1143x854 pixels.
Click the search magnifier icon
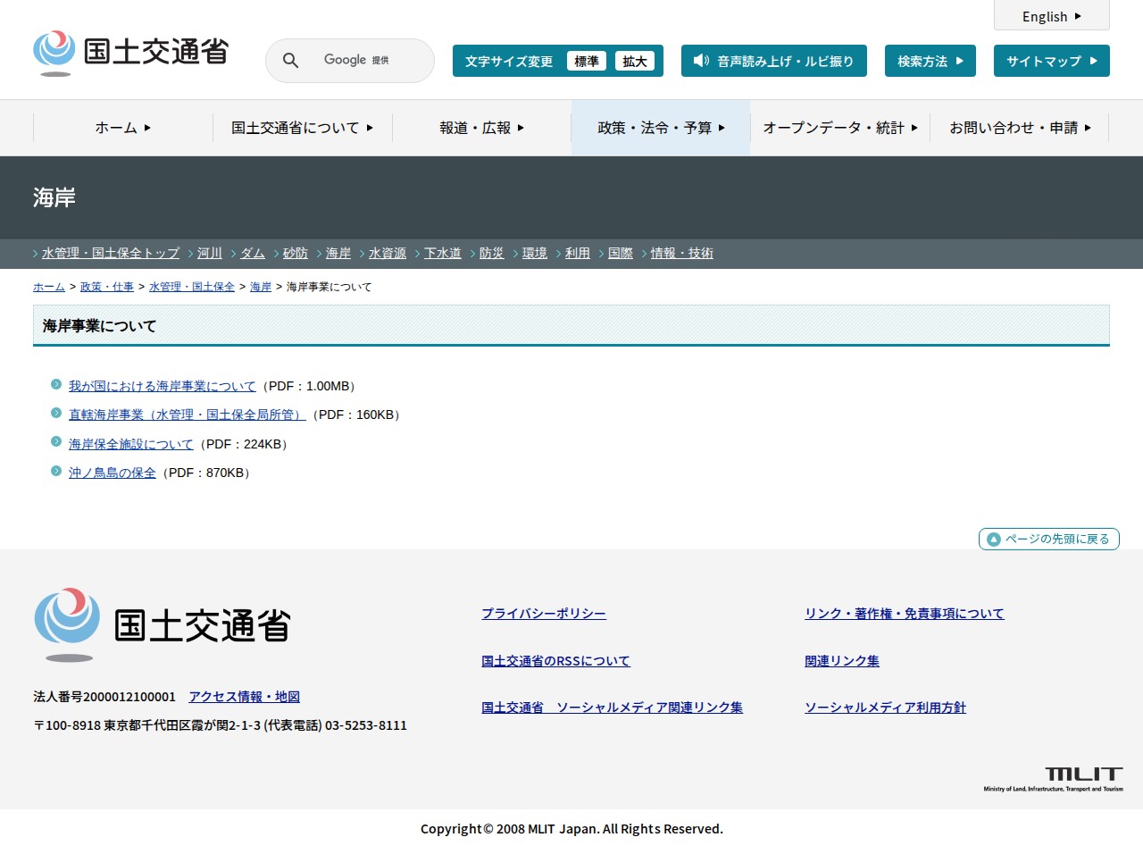click(290, 61)
